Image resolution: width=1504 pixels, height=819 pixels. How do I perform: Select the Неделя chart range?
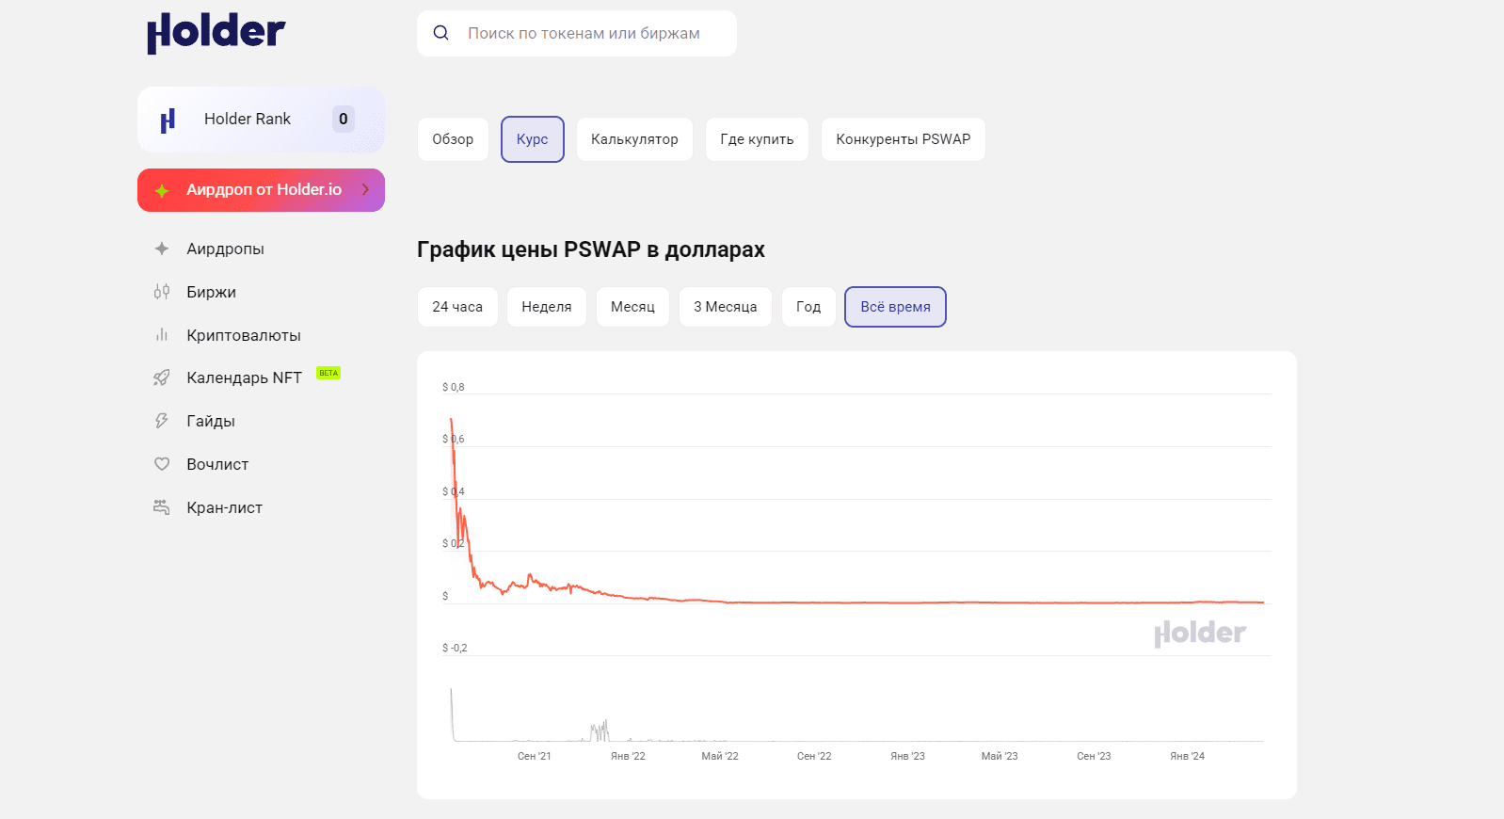(x=547, y=307)
